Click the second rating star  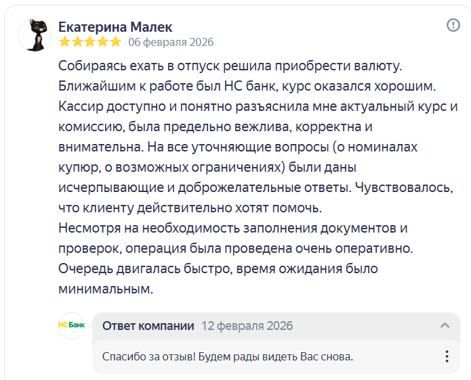tap(77, 42)
